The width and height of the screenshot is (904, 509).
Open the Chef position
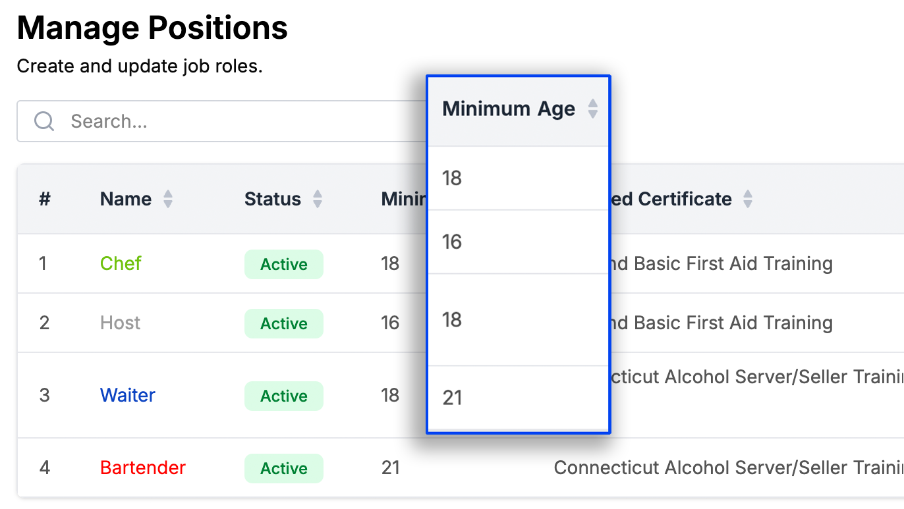point(121,263)
